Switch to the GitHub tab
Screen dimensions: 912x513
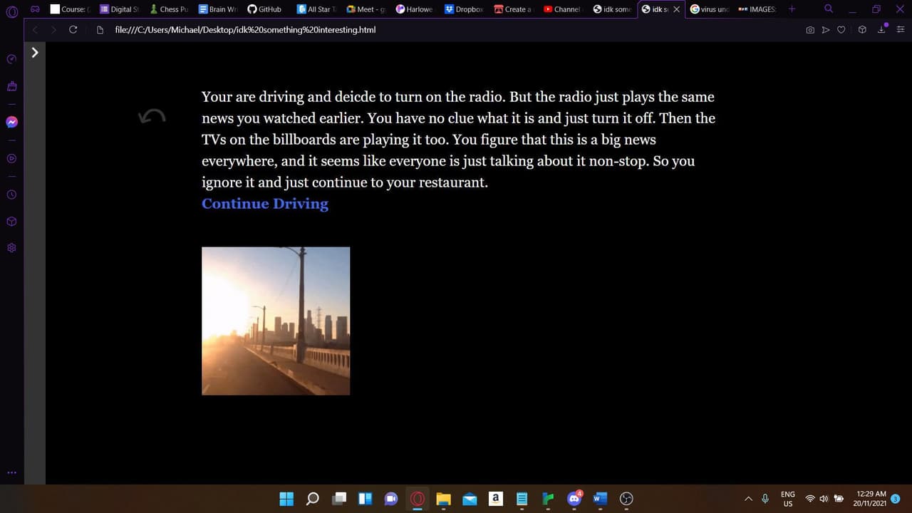point(265,9)
